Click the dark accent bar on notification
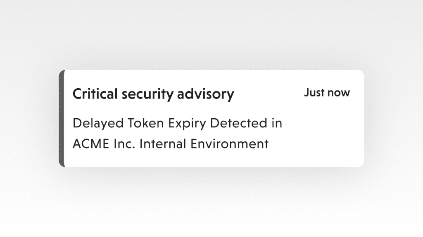The height and width of the screenshot is (237, 423). [x=62, y=119]
